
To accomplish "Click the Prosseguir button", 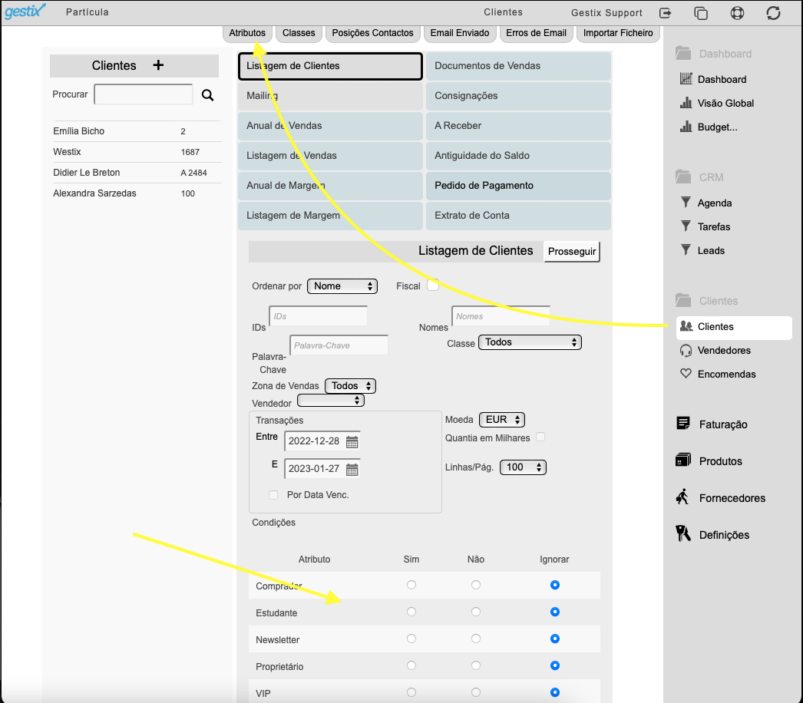I will (571, 252).
